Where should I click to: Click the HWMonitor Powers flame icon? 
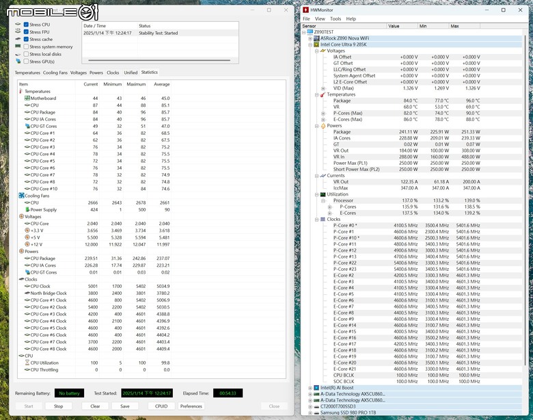pos(323,126)
